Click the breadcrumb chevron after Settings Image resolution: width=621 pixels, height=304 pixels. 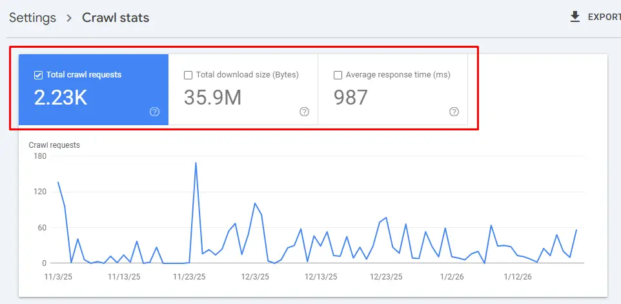[x=69, y=18]
